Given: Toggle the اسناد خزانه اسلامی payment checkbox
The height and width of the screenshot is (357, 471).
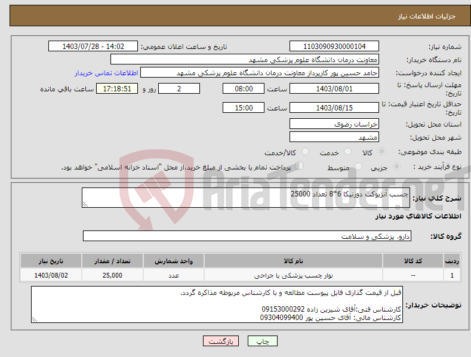Looking at the screenshot, I should 300,166.
